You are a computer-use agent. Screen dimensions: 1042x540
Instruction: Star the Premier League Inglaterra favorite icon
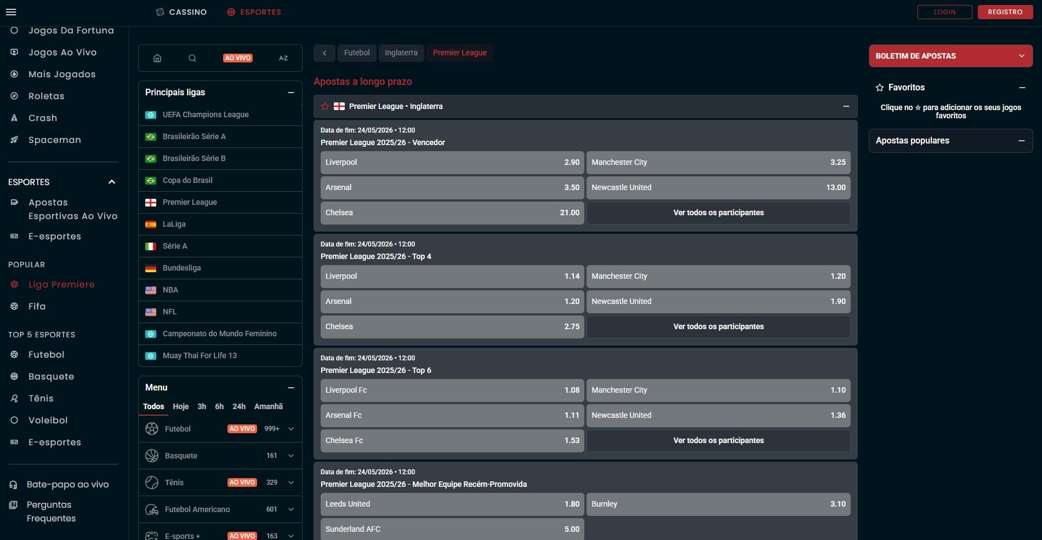tap(325, 106)
